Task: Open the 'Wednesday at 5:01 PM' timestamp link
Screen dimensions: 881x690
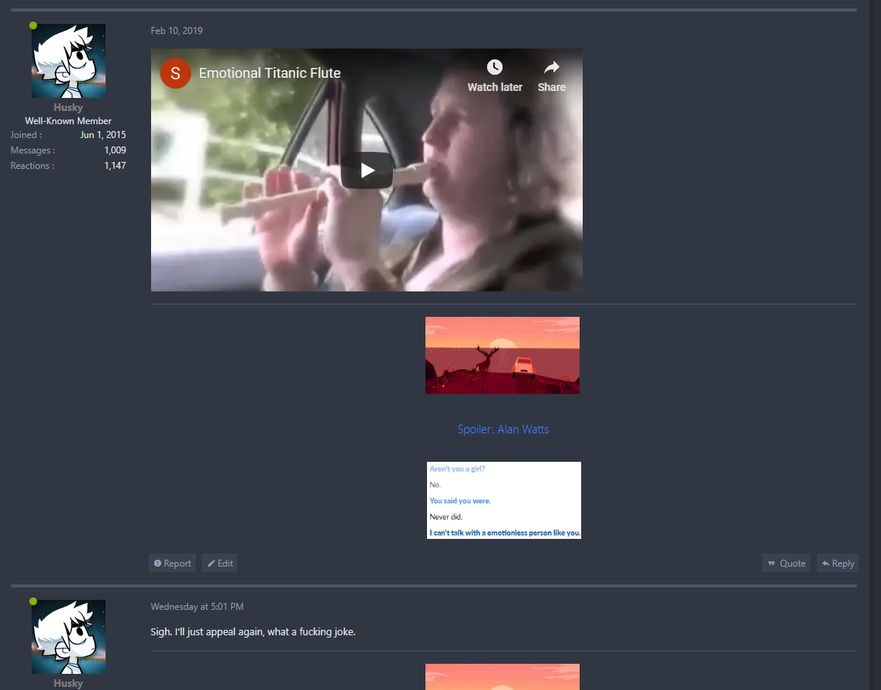Action: pyautogui.click(x=197, y=607)
